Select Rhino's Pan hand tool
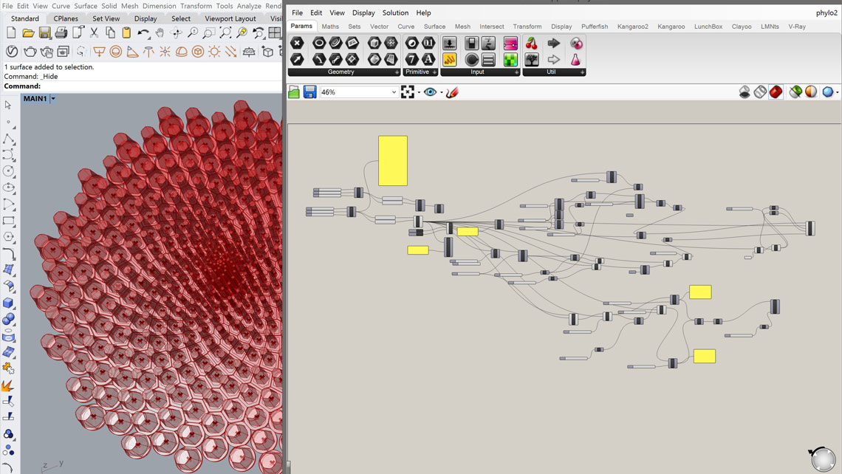Image resolution: width=842 pixels, height=474 pixels. [160, 32]
